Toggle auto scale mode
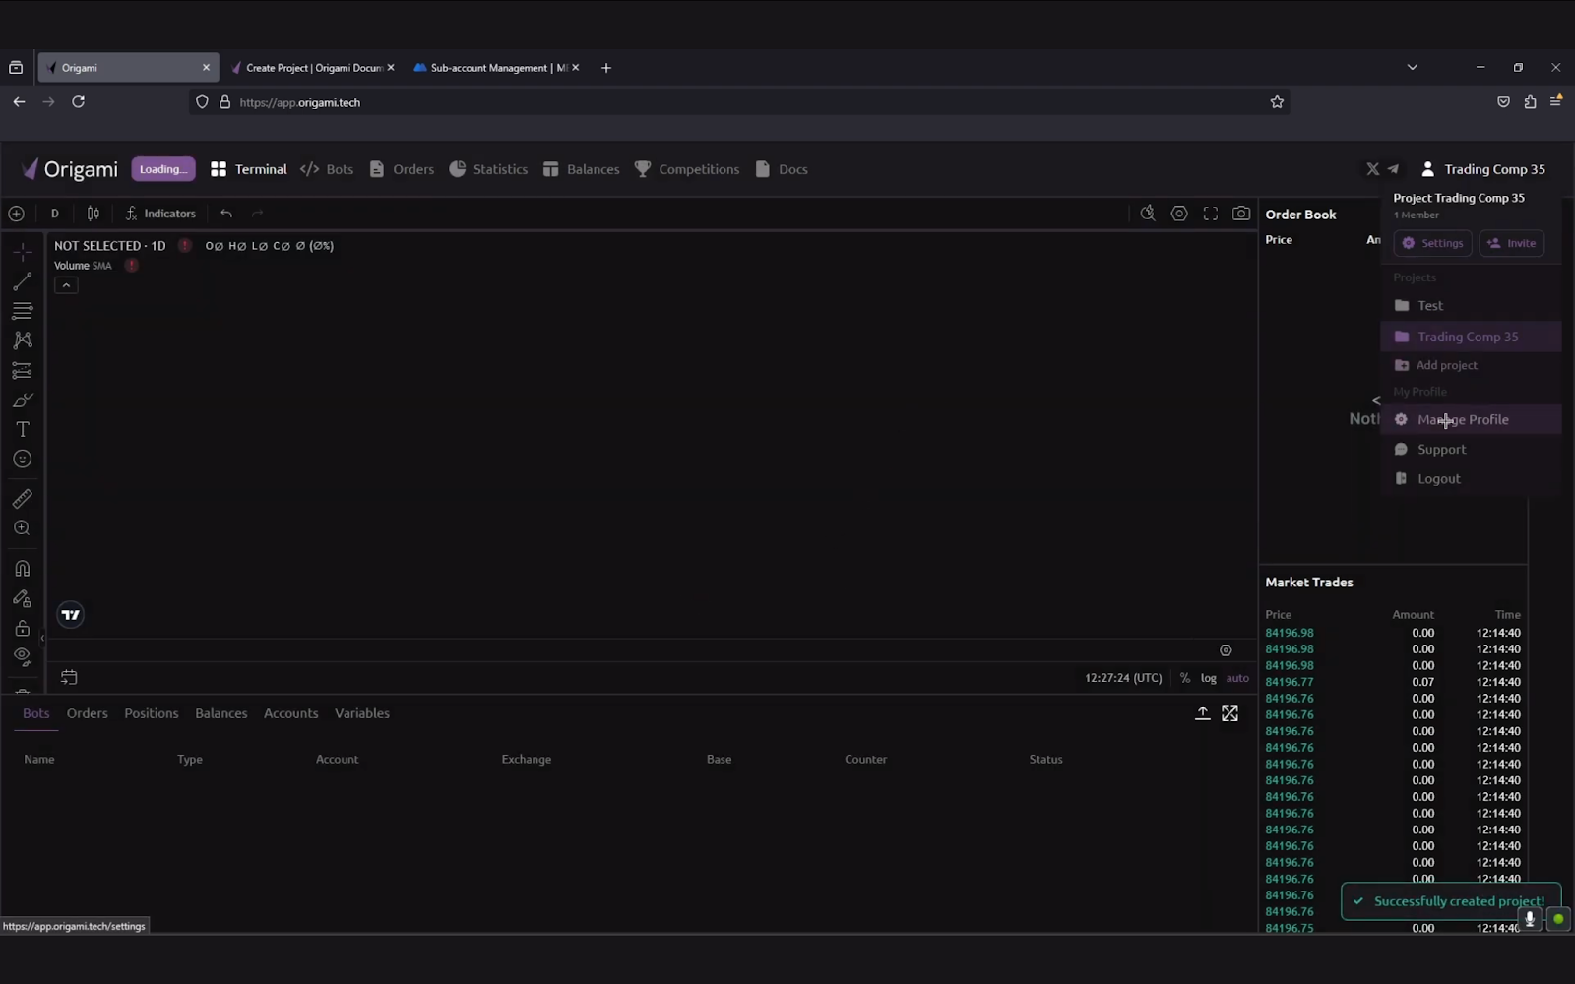The width and height of the screenshot is (1575, 984). tap(1237, 678)
